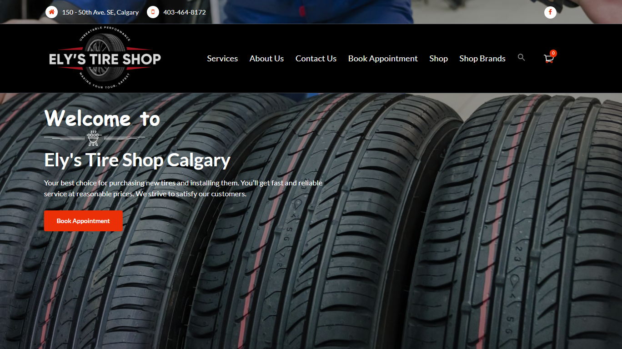Open the Services menu item
This screenshot has width=622, height=349.
click(x=222, y=59)
